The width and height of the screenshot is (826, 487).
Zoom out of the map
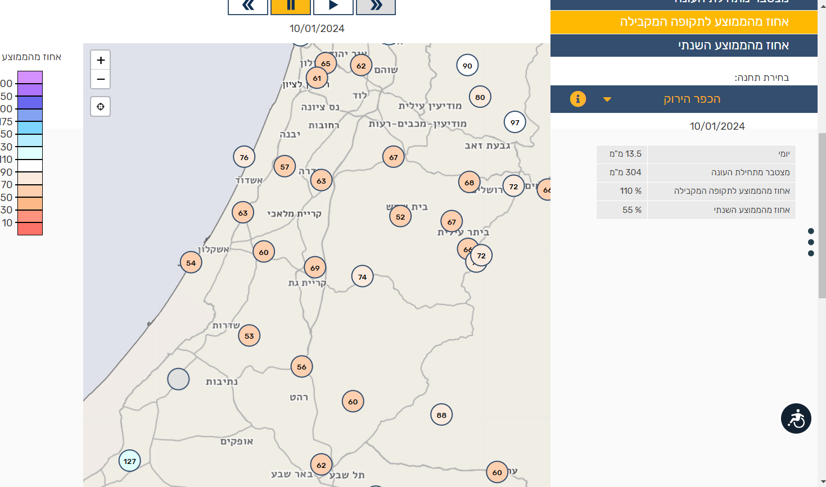[x=101, y=79]
